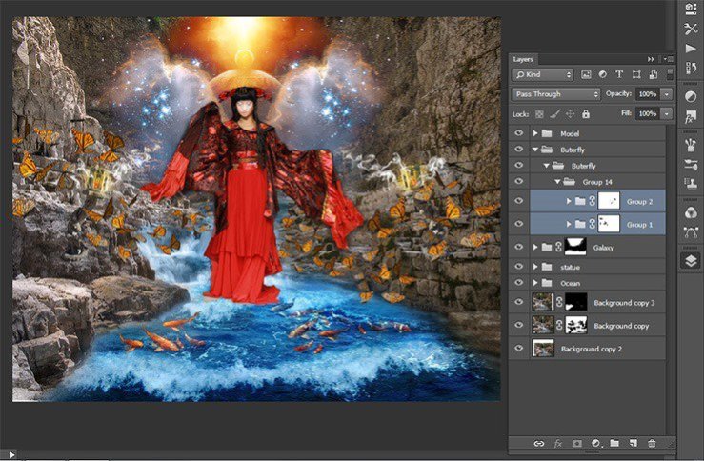Open the Opacity slider arrow

click(667, 94)
